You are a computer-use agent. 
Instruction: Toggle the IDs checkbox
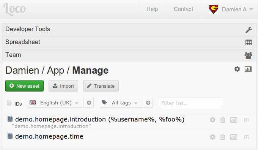[9, 103]
